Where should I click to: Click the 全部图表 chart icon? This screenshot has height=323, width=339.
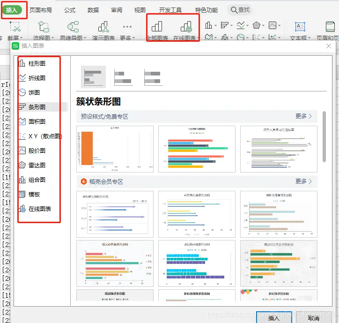coord(157,26)
